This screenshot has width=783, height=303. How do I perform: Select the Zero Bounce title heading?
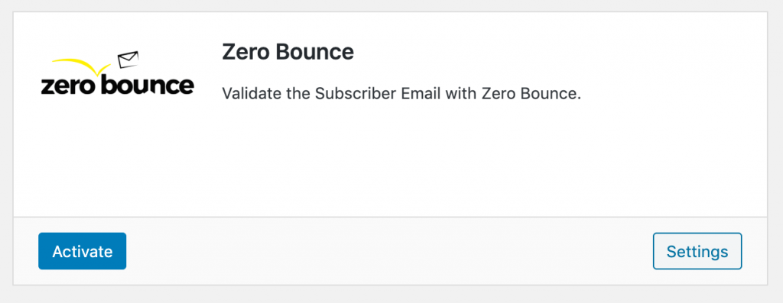tap(288, 53)
